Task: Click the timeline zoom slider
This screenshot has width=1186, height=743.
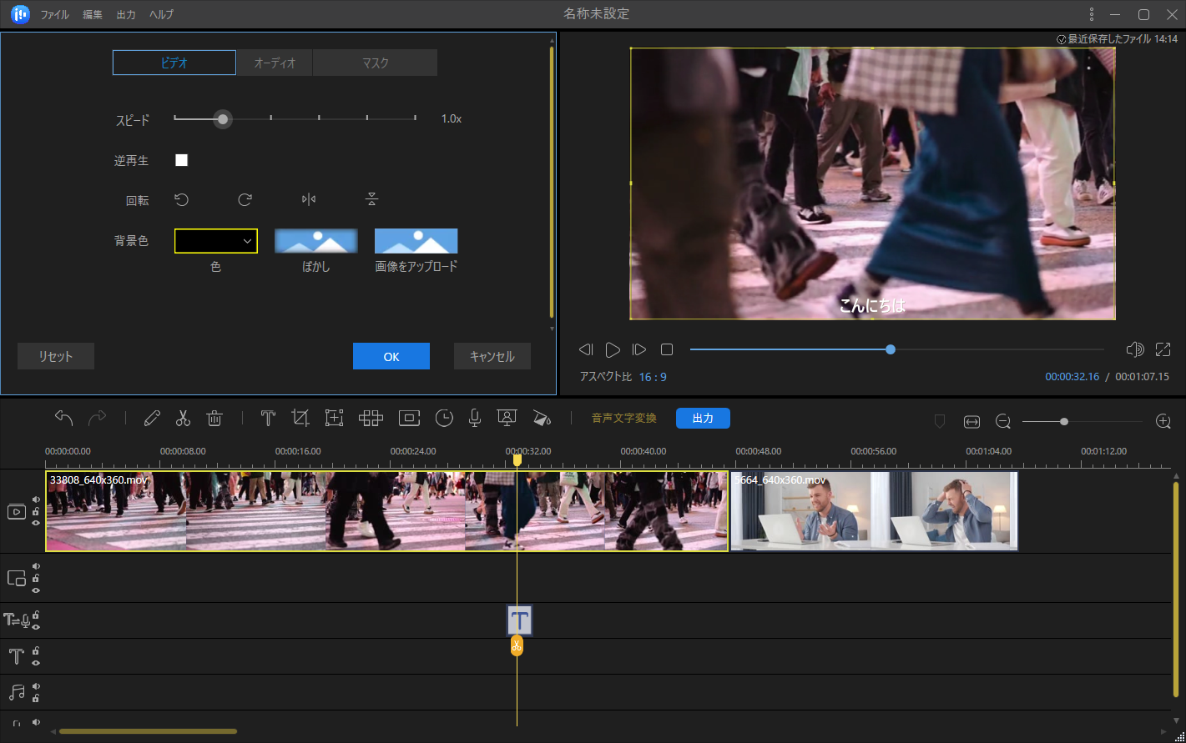Action: pos(1083,421)
